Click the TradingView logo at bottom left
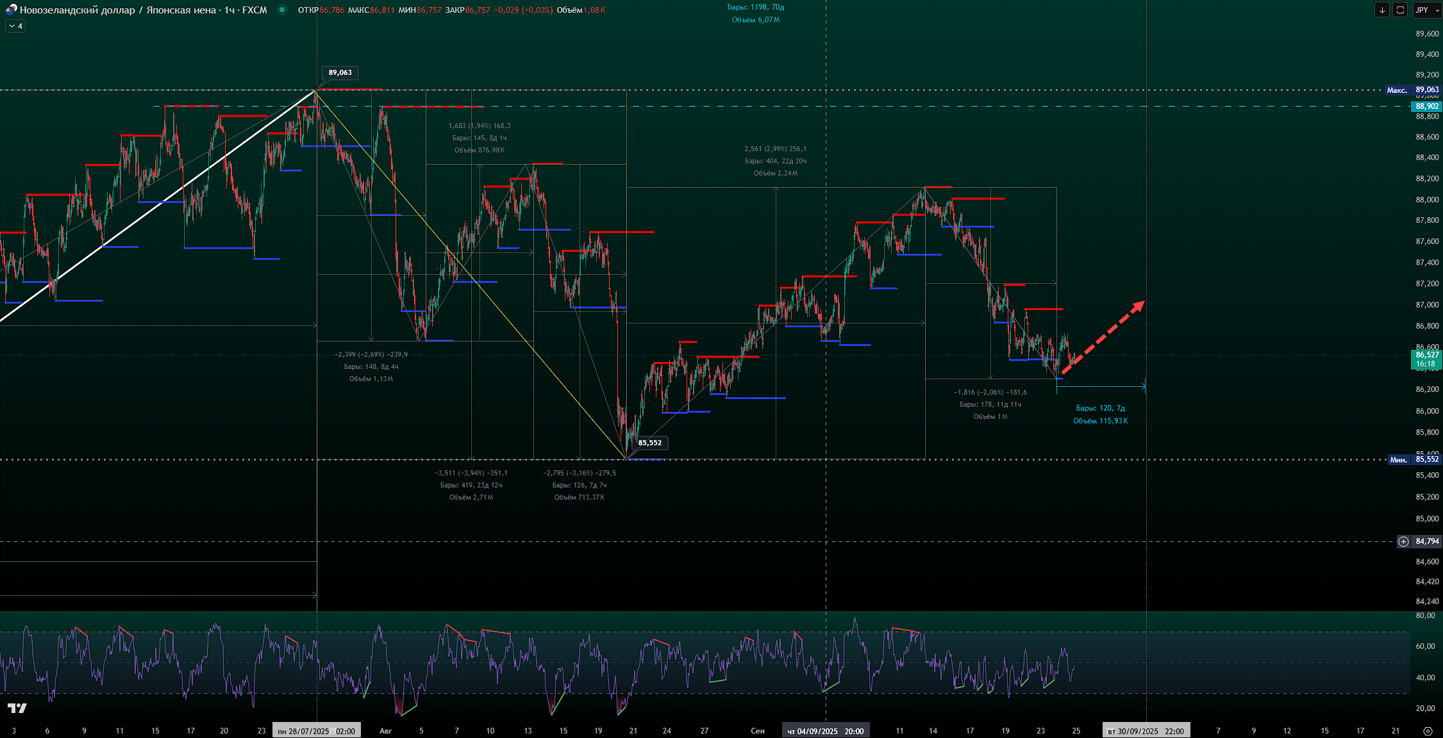Screen dimensions: 1443x738 [x=17, y=708]
